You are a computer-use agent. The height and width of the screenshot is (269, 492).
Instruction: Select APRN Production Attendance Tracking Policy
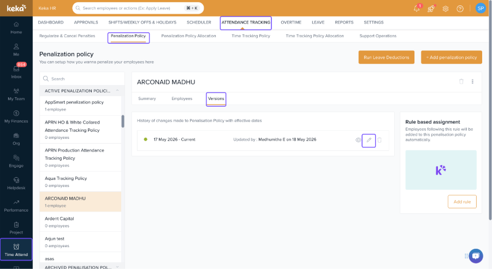tap(80, 157)
